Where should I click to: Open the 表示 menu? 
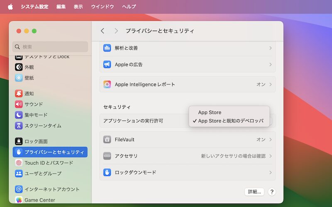[78, 7]
